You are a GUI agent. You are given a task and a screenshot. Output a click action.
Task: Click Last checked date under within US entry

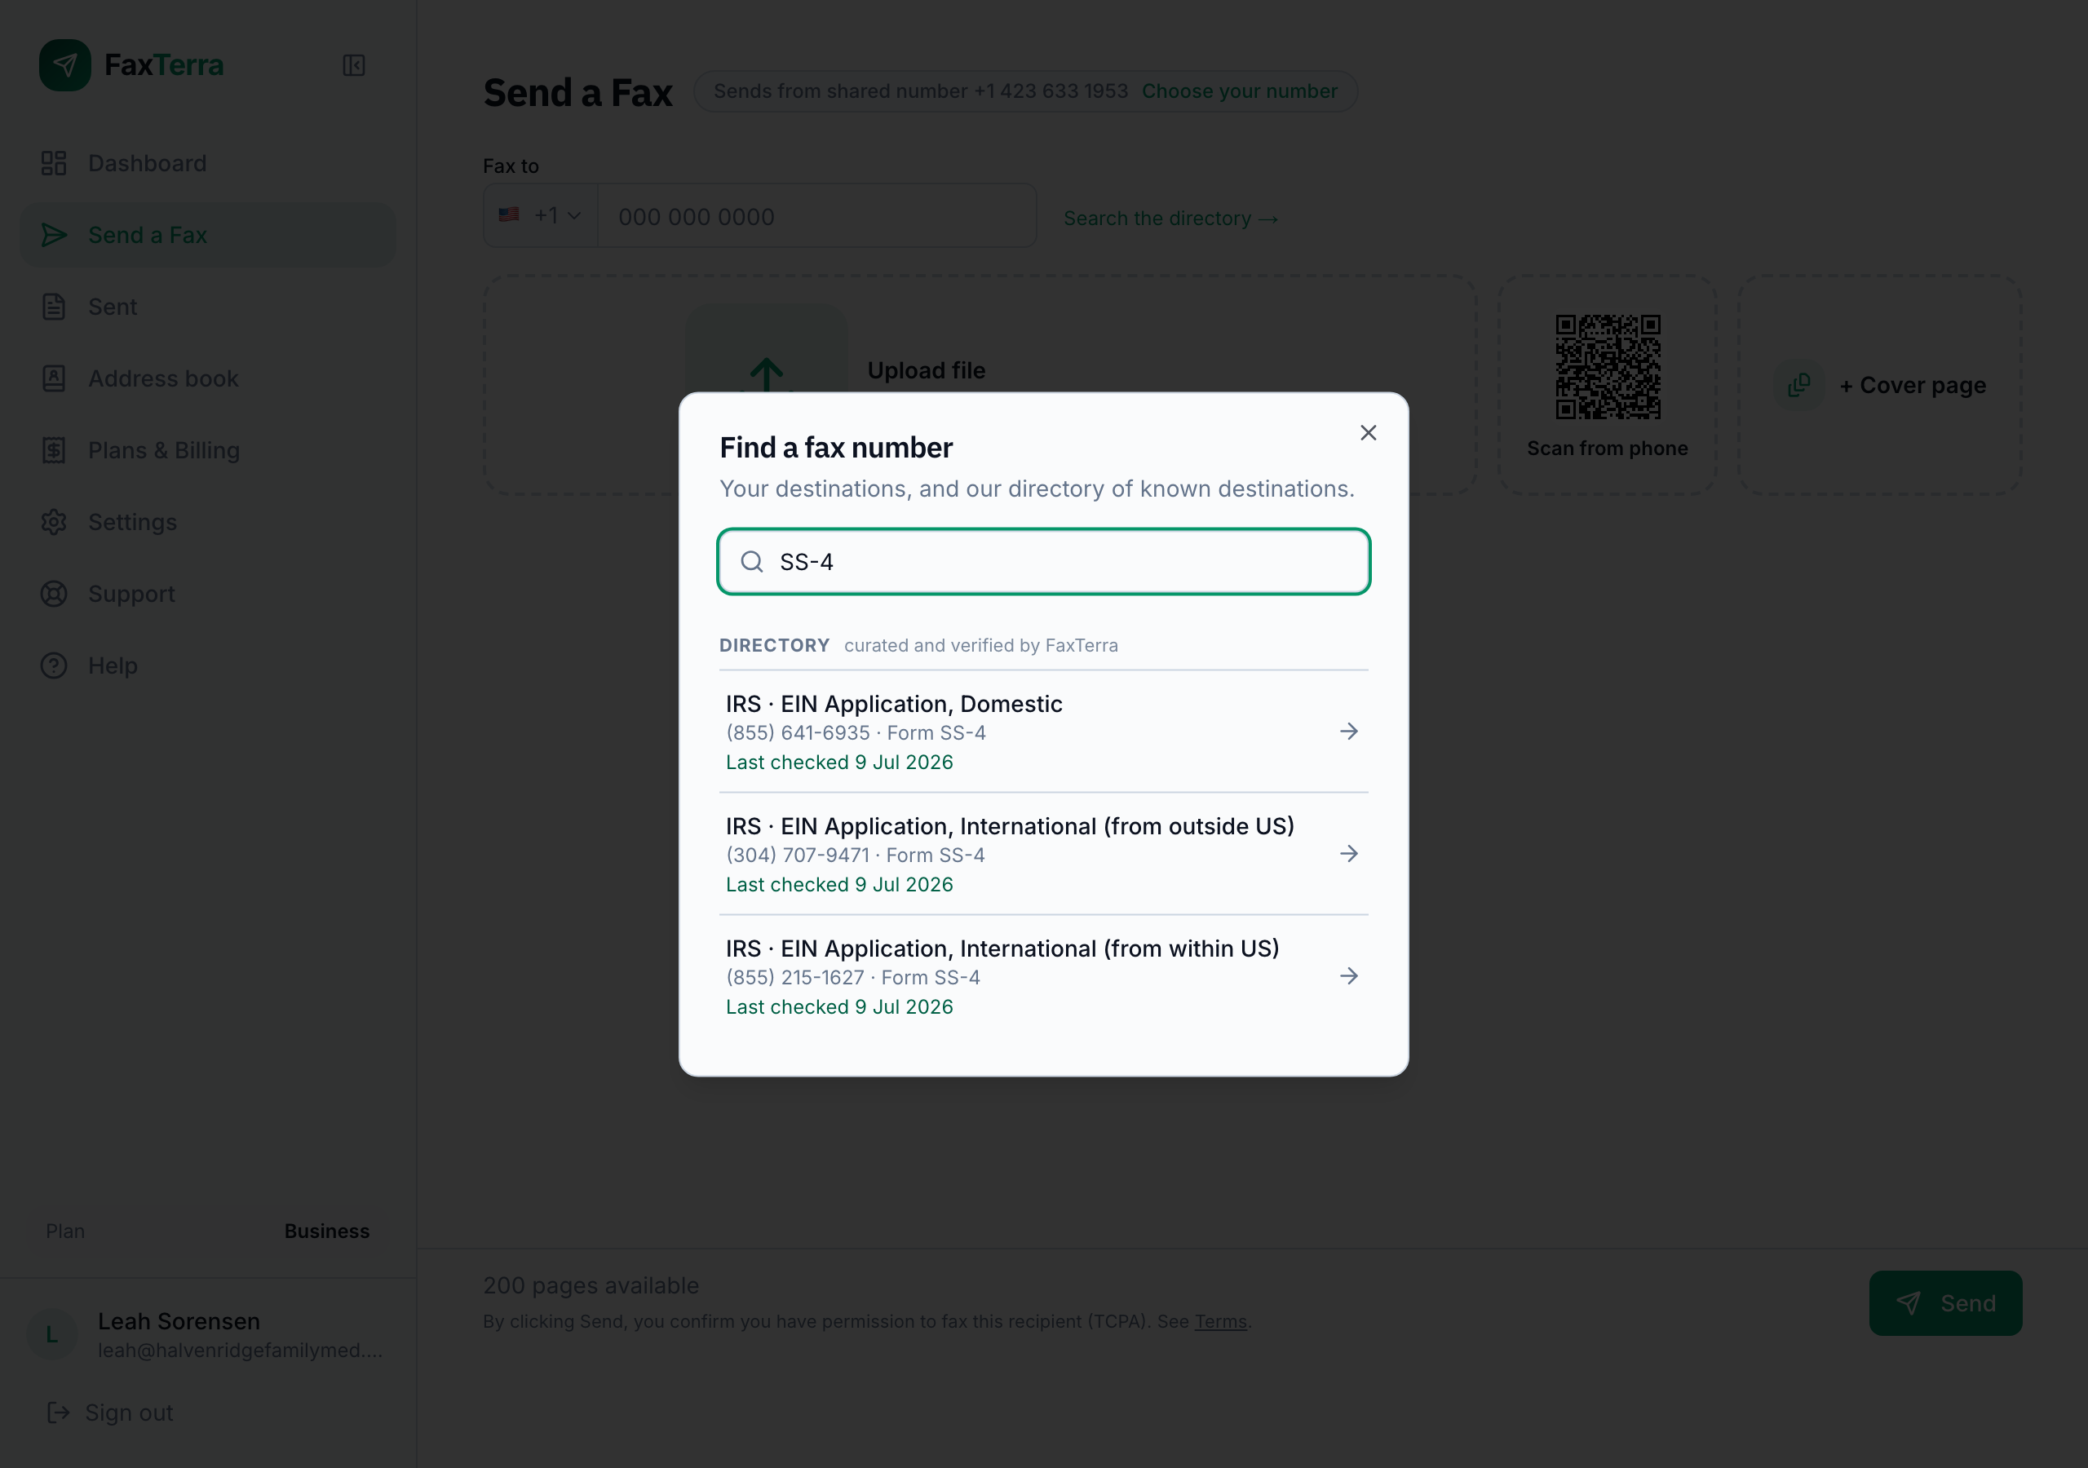(x=839, y=1008)
